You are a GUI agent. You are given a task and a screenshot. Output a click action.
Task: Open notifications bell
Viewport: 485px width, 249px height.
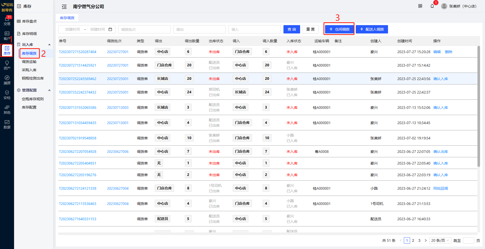click(432, 6)
